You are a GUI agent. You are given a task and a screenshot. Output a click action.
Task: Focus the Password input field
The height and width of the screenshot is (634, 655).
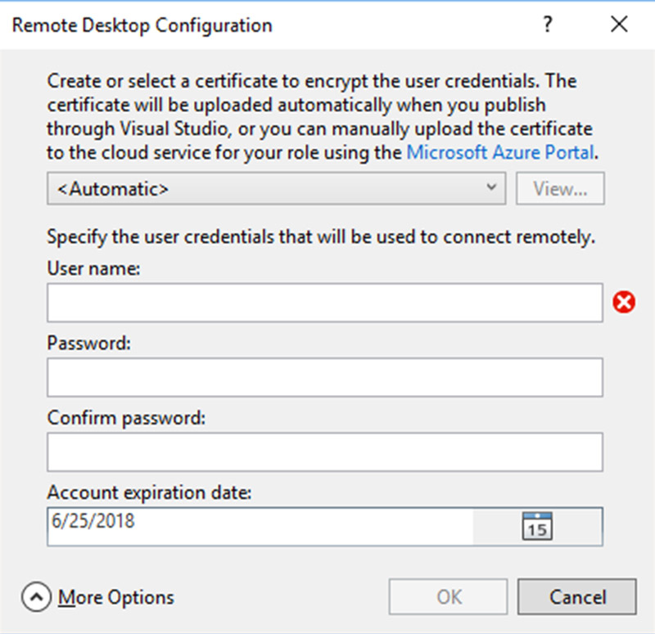[x=324, y=377]
